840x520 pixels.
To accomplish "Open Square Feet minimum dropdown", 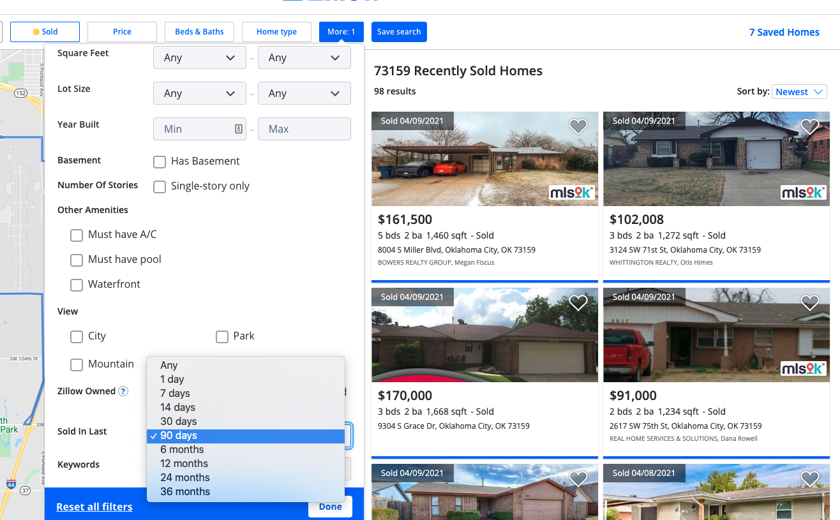I will pyautogui.click(x=200, y=57).
